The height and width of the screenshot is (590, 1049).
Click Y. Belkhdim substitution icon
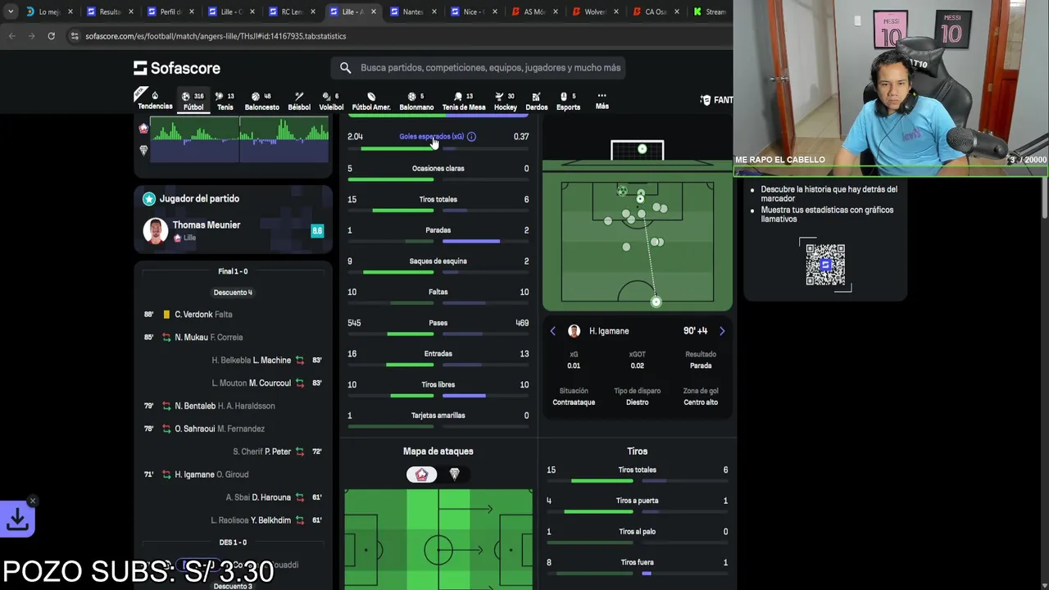299,520
